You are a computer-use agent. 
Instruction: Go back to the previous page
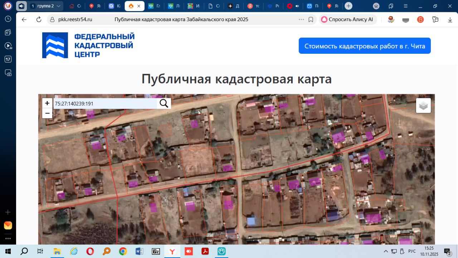coord(24,19)
